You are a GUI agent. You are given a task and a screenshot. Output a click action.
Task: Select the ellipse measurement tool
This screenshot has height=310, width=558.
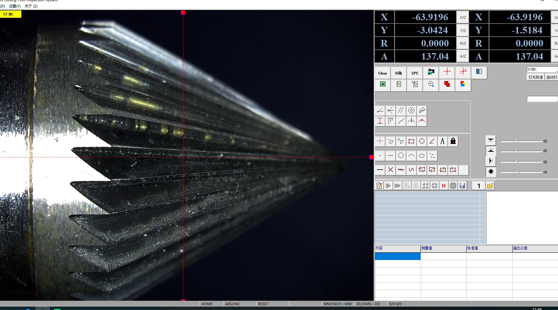pos(421,156)
